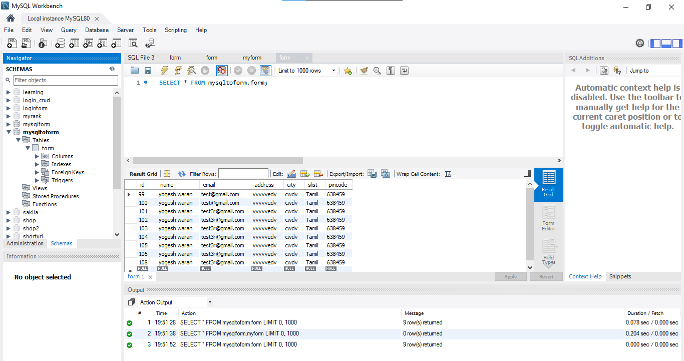The width and height of the screenshot is (684, 361).
Task: Open script file in query editor
Action: (134, 71)
